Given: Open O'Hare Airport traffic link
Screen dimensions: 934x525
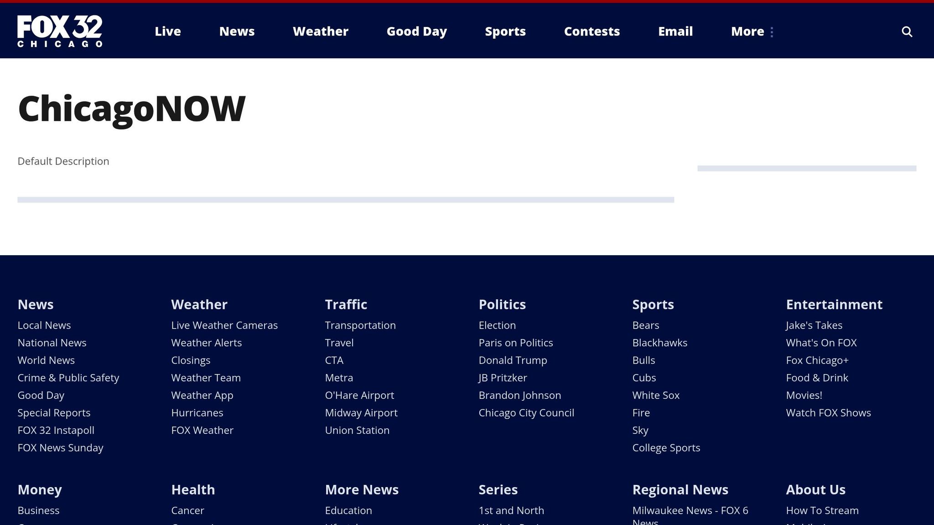Looking at the screenshot, I should [x=359, y=395].
